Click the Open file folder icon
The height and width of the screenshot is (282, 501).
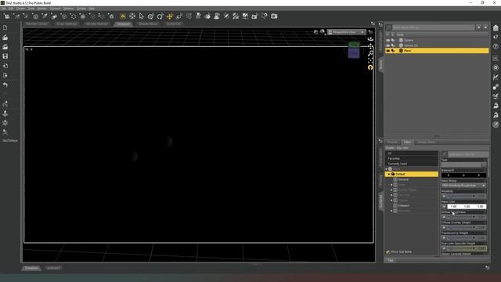coord(5,38)
